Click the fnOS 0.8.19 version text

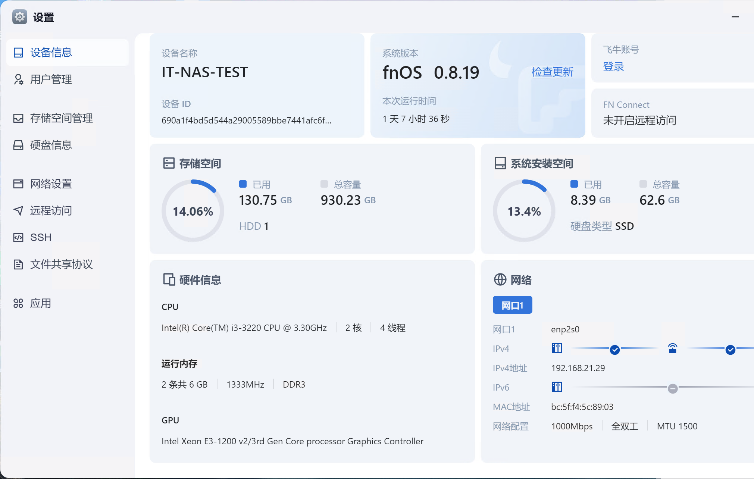(x=431, y=72)
